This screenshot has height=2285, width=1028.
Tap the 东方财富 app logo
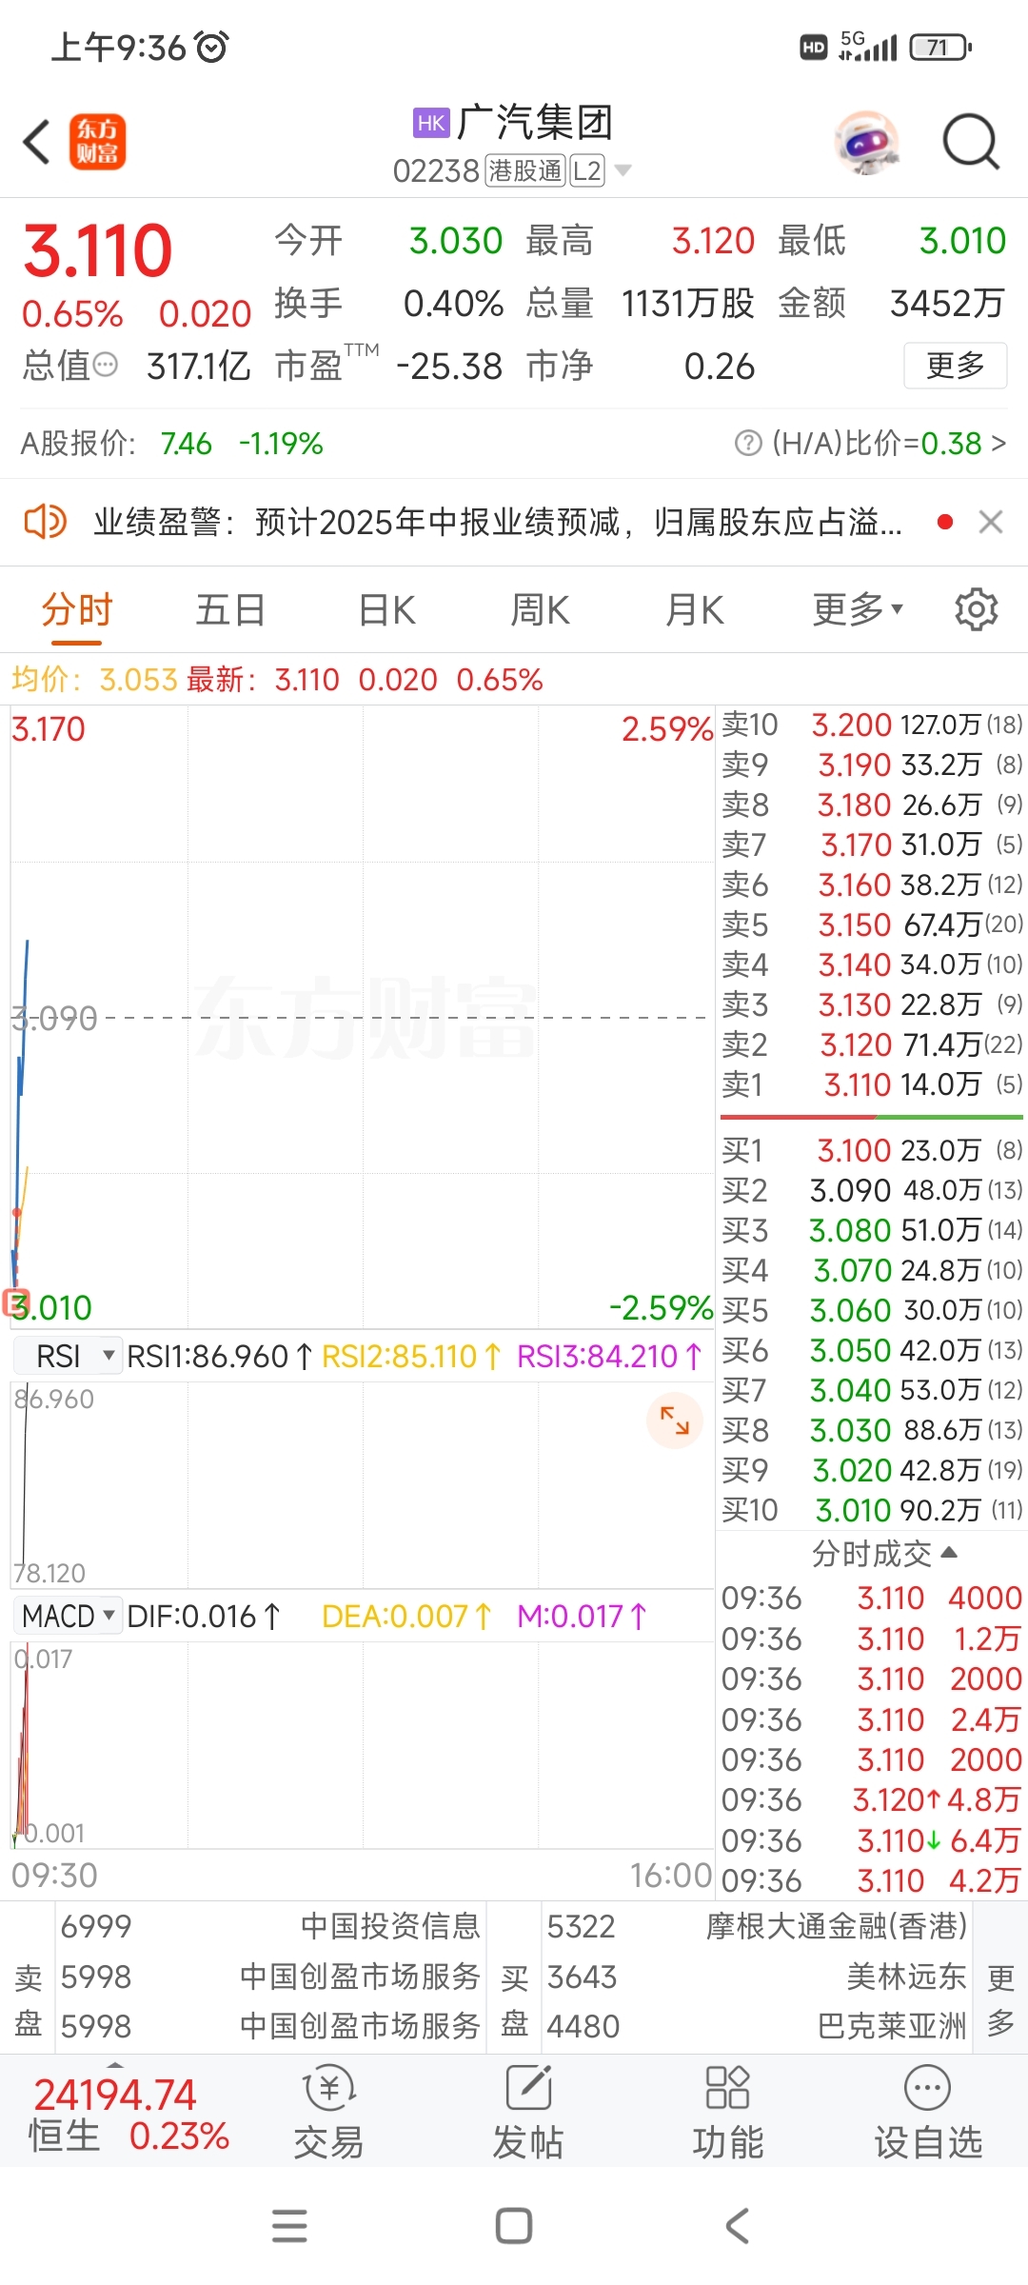97,143
